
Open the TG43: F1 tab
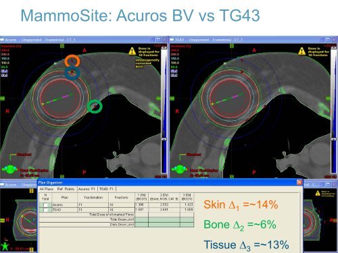click(x=107, y=189)
